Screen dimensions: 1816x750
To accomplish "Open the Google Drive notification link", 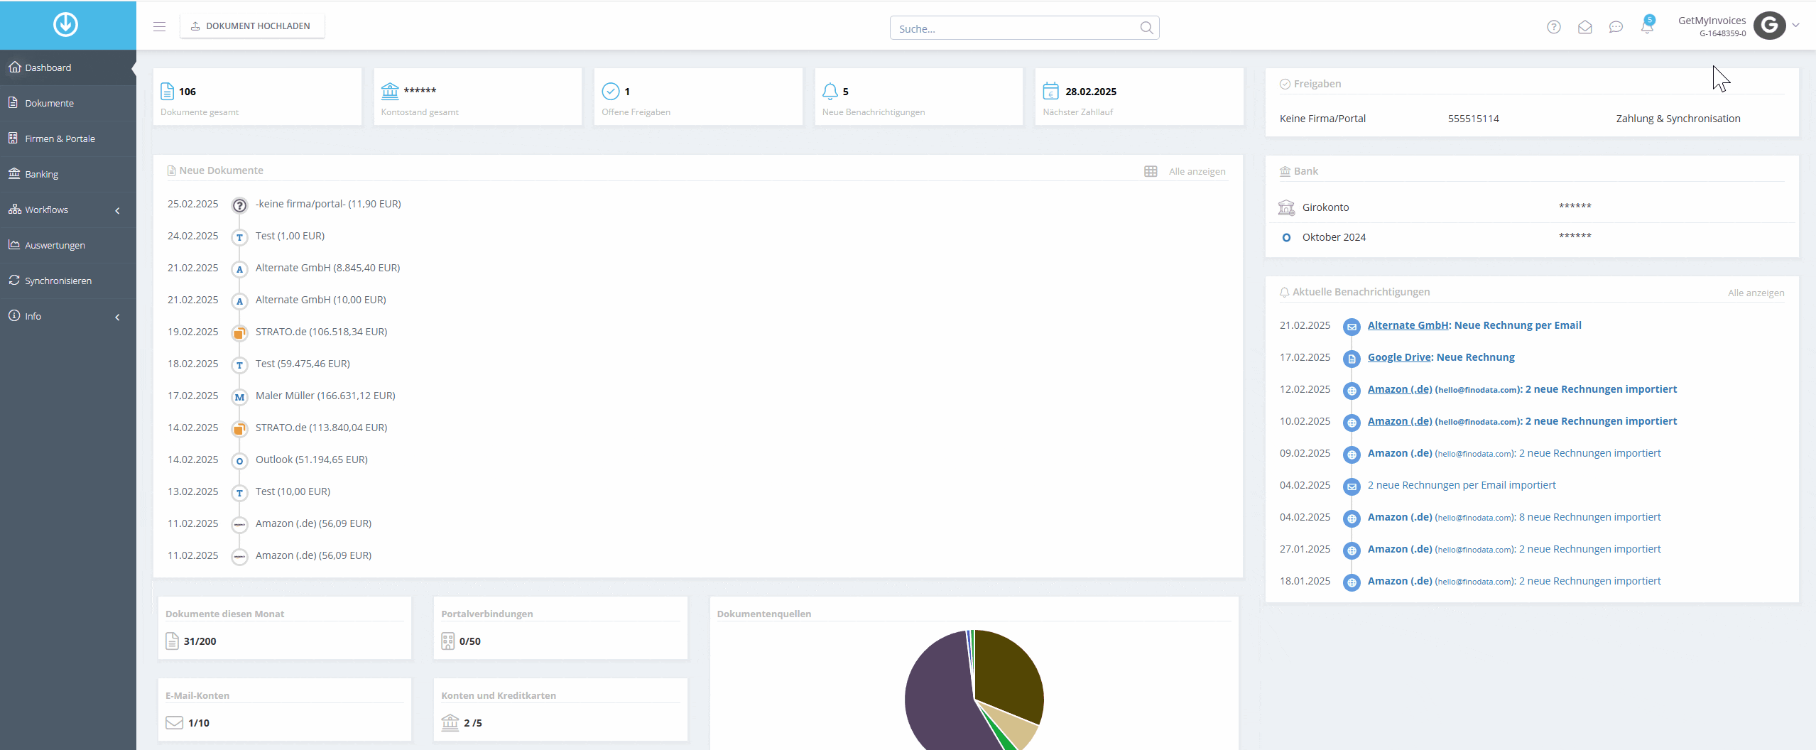I will coord(1399,357).
